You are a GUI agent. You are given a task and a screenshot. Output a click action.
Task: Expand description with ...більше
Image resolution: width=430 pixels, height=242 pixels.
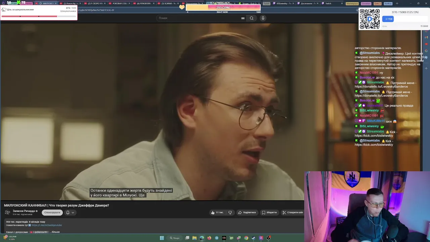(55, 232)
